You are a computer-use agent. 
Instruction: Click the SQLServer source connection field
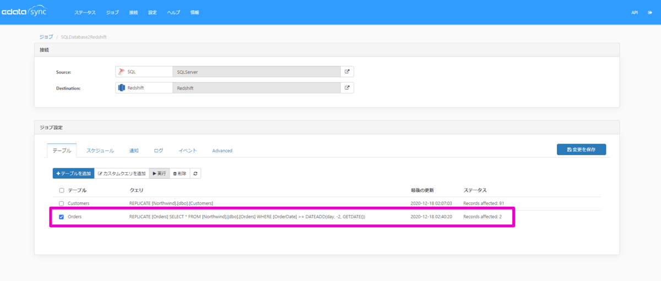[256, 71]
